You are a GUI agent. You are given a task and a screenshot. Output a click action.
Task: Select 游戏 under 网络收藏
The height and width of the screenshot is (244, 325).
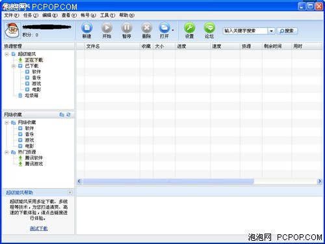coord(29,140)
